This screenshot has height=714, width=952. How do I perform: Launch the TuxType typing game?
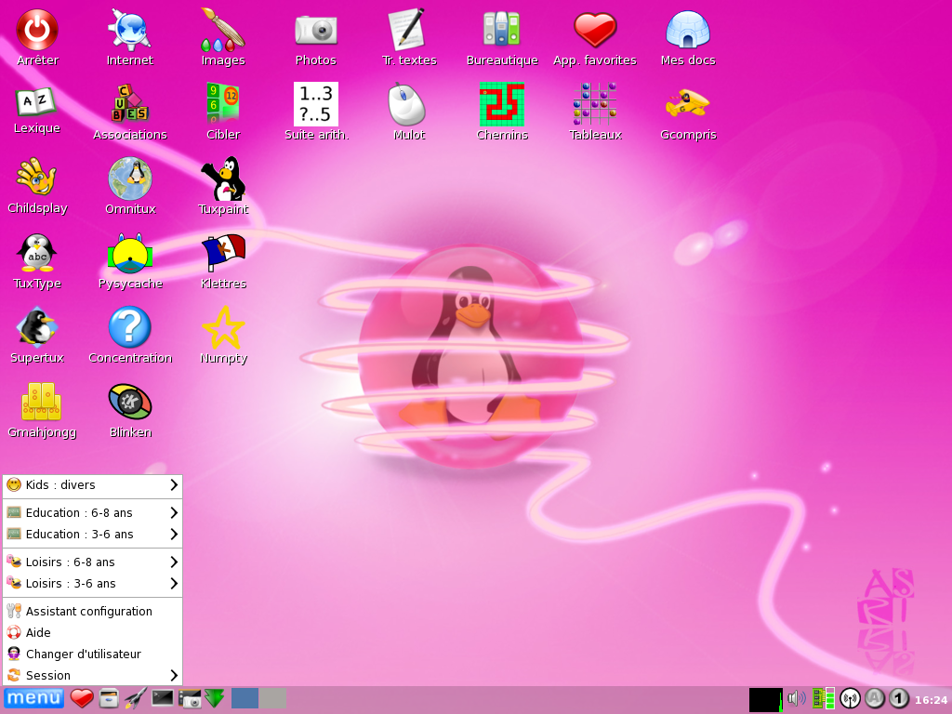[x=36, y=253]
